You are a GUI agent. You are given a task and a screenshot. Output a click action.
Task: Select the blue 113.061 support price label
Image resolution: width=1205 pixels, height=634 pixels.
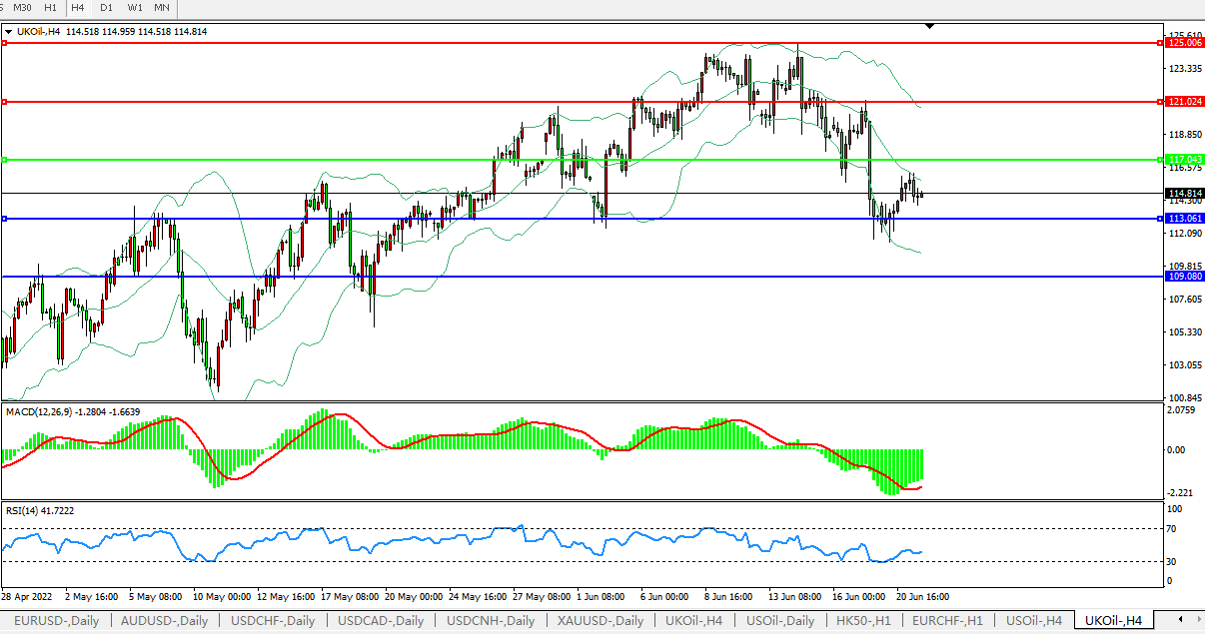1184,219
